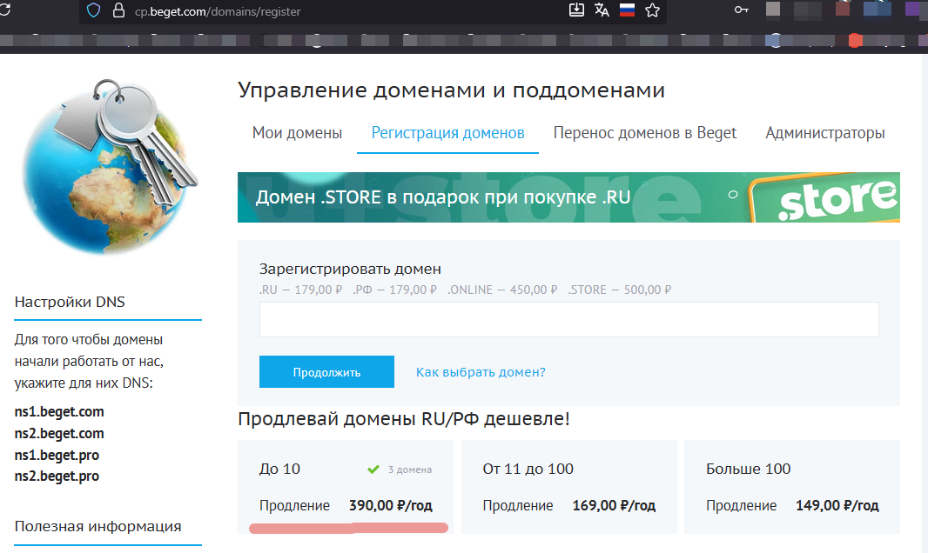Click the green checkmark next to 3 домена
Viewport: 928px width, 553px height.
point(373,470)
